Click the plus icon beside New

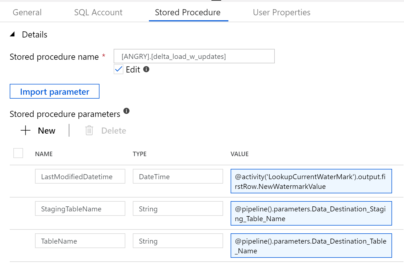coord(26,130)
